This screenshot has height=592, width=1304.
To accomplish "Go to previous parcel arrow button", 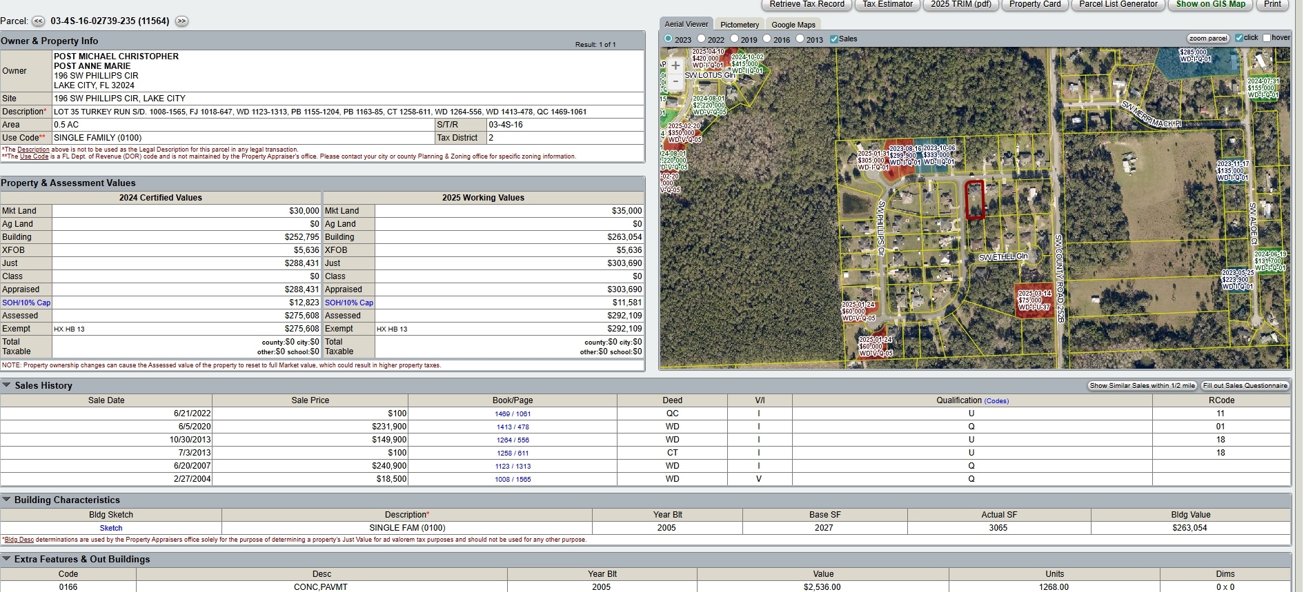I will (x=38, y=21).
